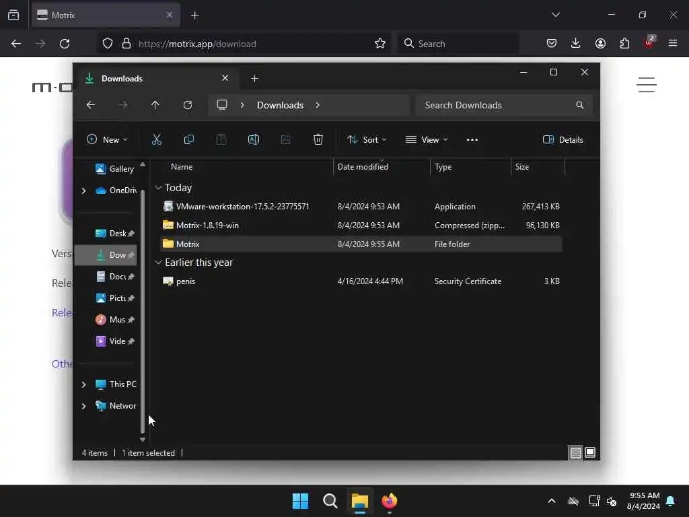This screenshot has height=517, width=689.
Task: Switch to large thumbnails view icon in status bar
Action: [x=590, y=452]
